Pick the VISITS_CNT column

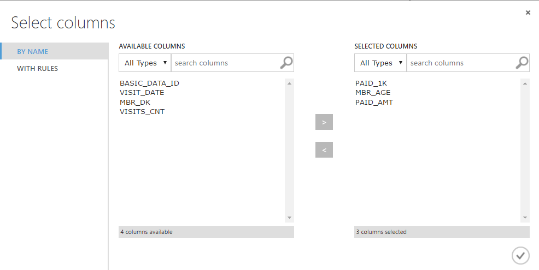point(142,111)
